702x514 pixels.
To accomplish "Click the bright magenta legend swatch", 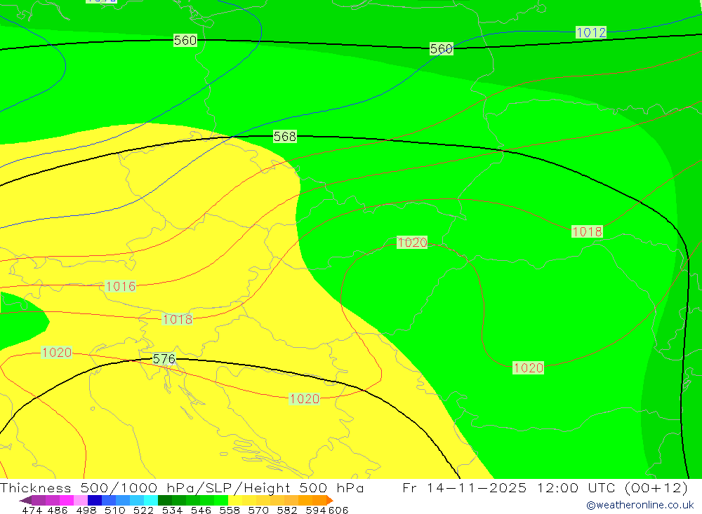I will [x=67, y=500].
